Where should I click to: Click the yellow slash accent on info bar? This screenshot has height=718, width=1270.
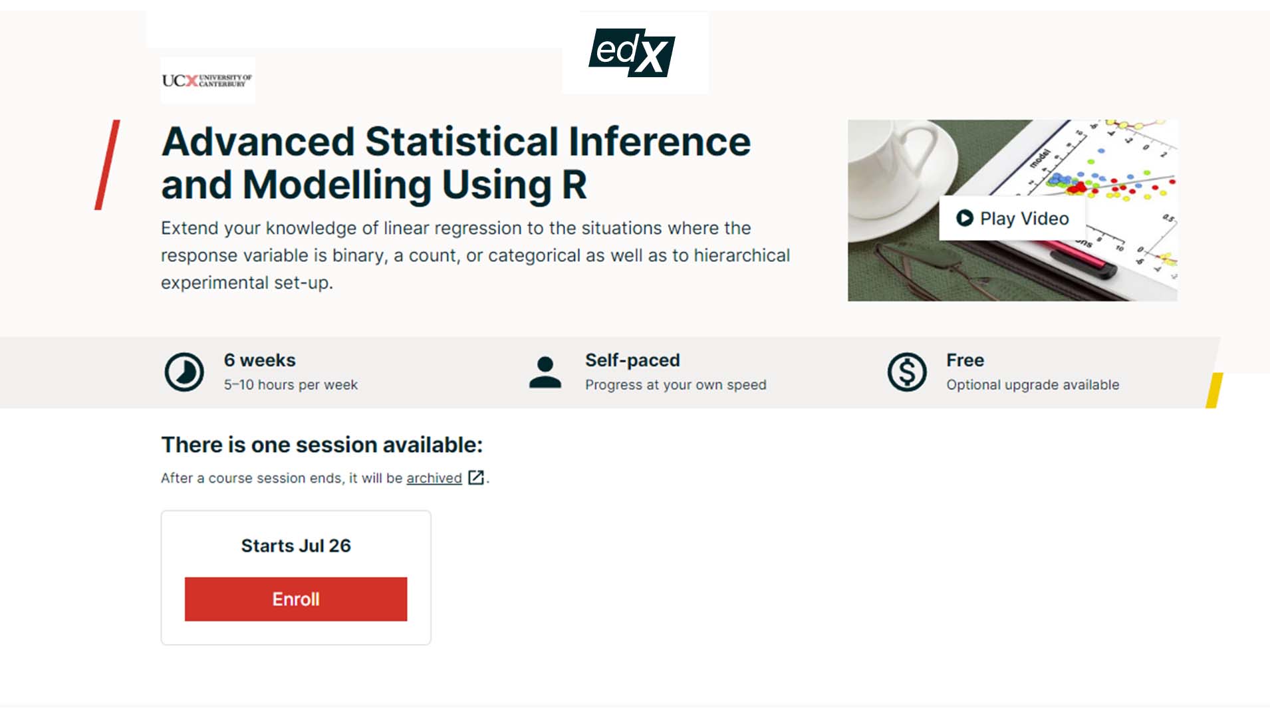1214,390
